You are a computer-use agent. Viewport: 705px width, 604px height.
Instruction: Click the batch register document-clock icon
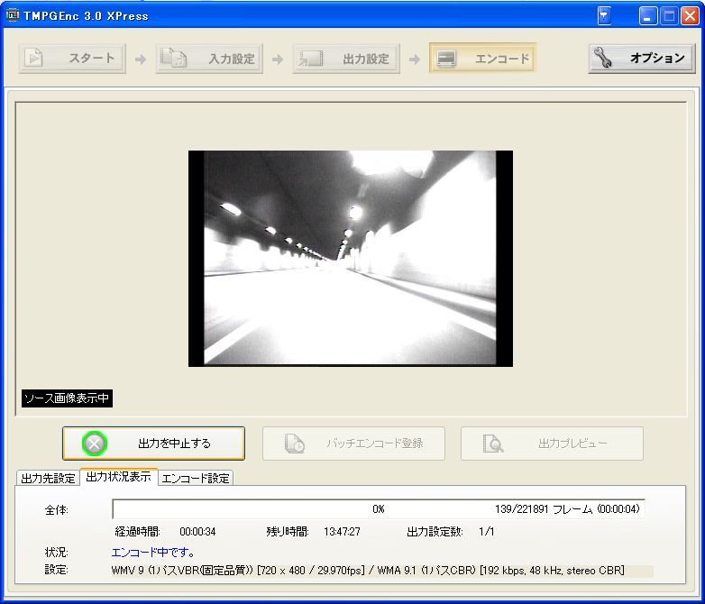[295, 444]
